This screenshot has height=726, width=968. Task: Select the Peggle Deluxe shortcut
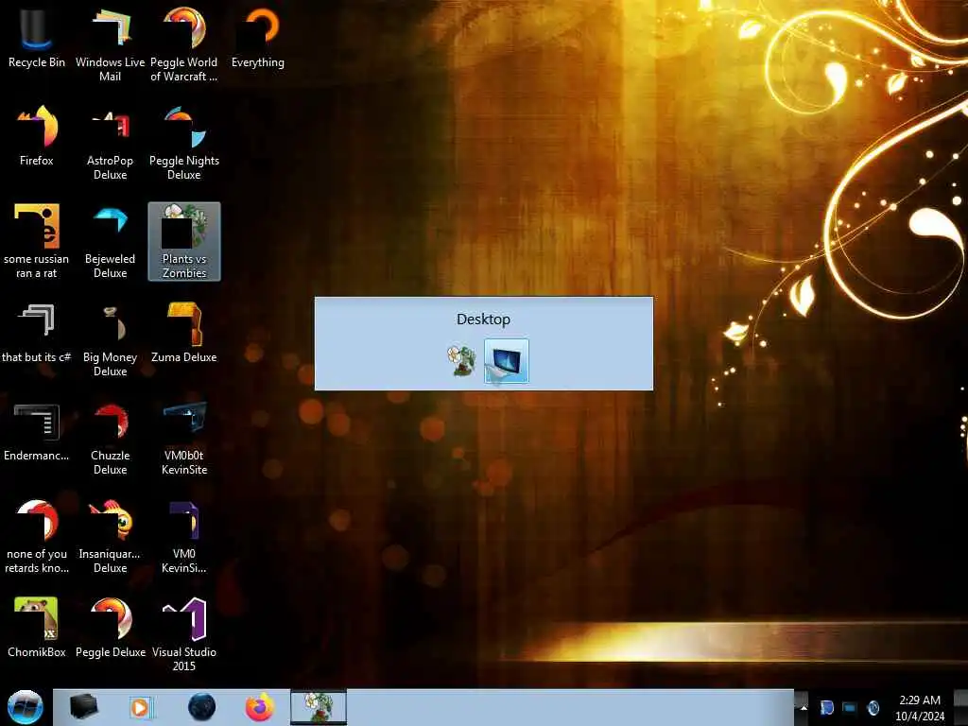(x=110, y=629)
